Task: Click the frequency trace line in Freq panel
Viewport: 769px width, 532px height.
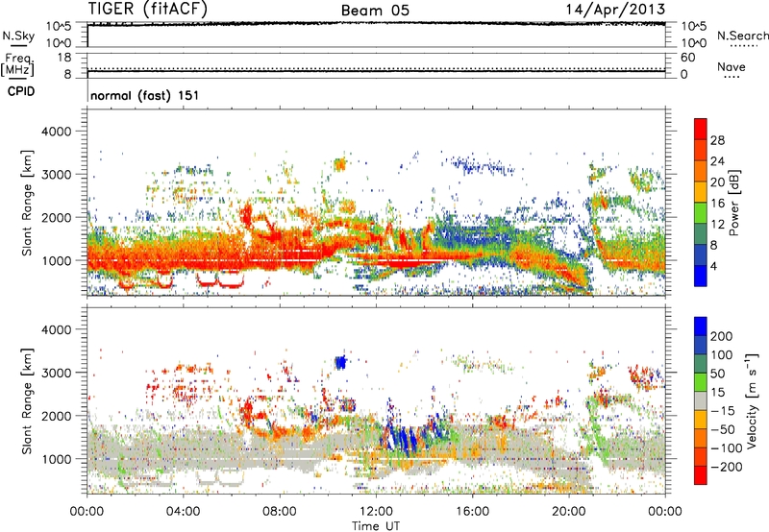Action: [x=376, y=72]
